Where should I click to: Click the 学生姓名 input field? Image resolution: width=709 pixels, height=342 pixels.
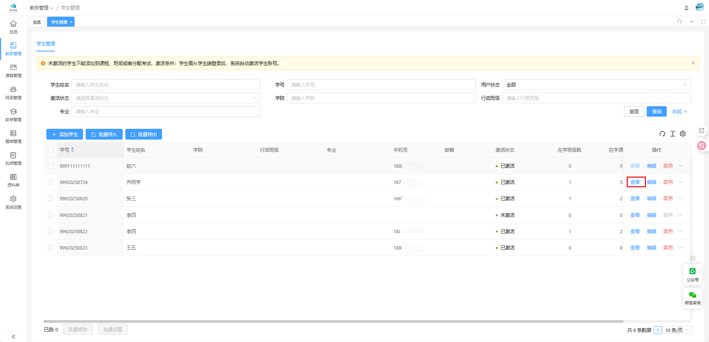click(166, 85)
